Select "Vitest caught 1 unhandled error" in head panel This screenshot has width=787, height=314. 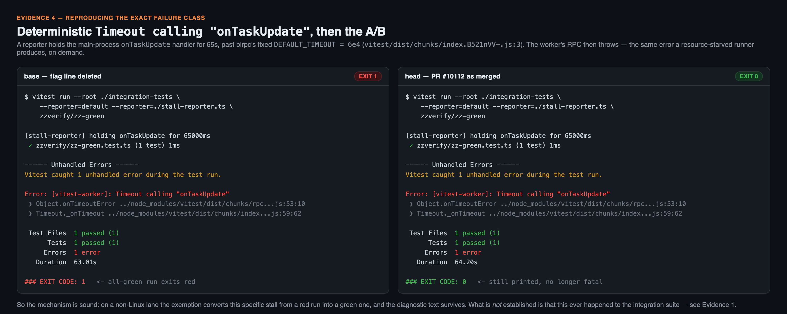[x=504, y=175]
